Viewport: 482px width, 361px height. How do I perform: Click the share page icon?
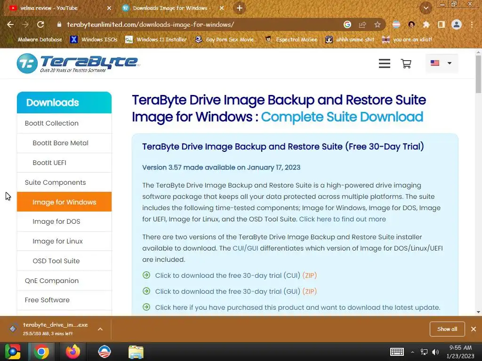362,24
